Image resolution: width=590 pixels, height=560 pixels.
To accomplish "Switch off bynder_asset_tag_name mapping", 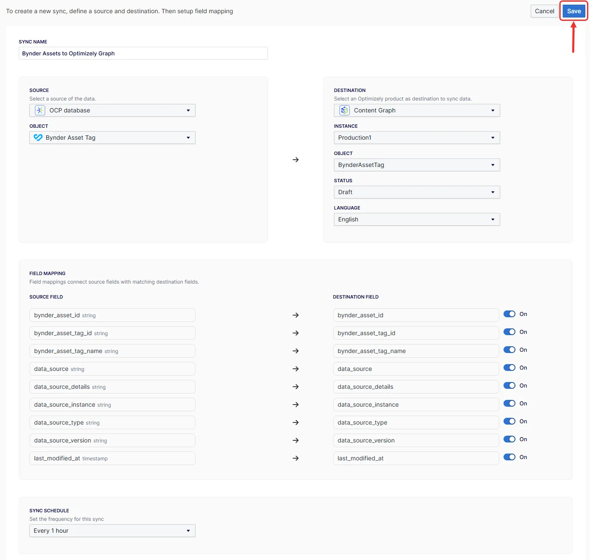I will [x=509, y=350].
